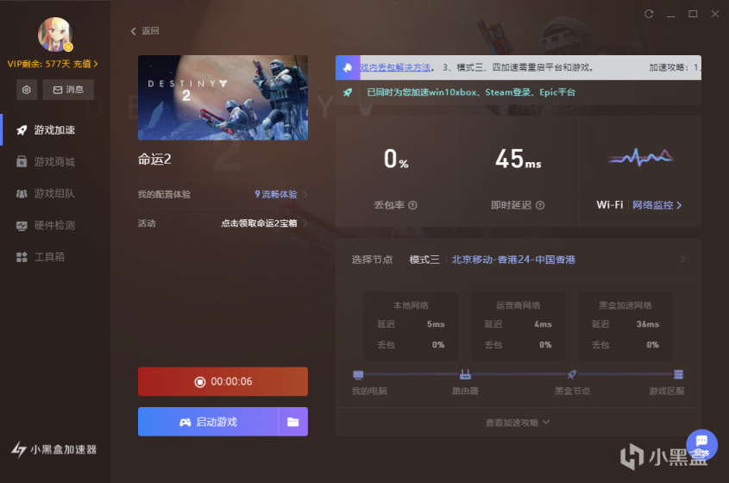Click 启动游戏 to launch the game
Viewport: 729px width, 483px height.
[208, 422]
